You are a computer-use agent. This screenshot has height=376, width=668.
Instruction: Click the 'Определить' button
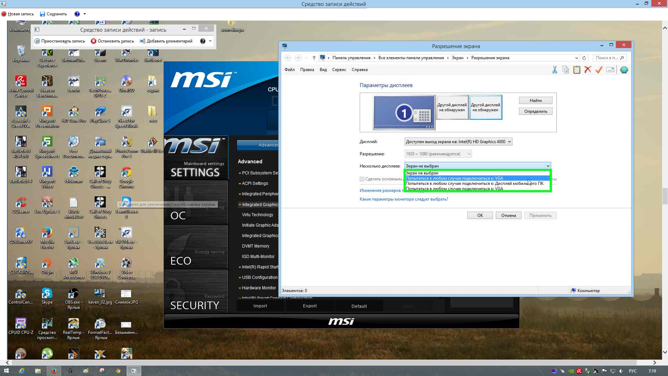535,111
